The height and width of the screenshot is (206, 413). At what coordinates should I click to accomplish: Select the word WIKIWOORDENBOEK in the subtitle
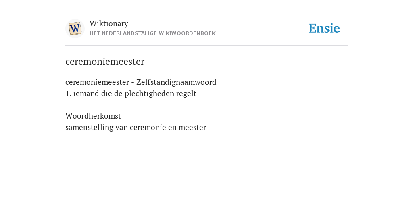(187, 33)
